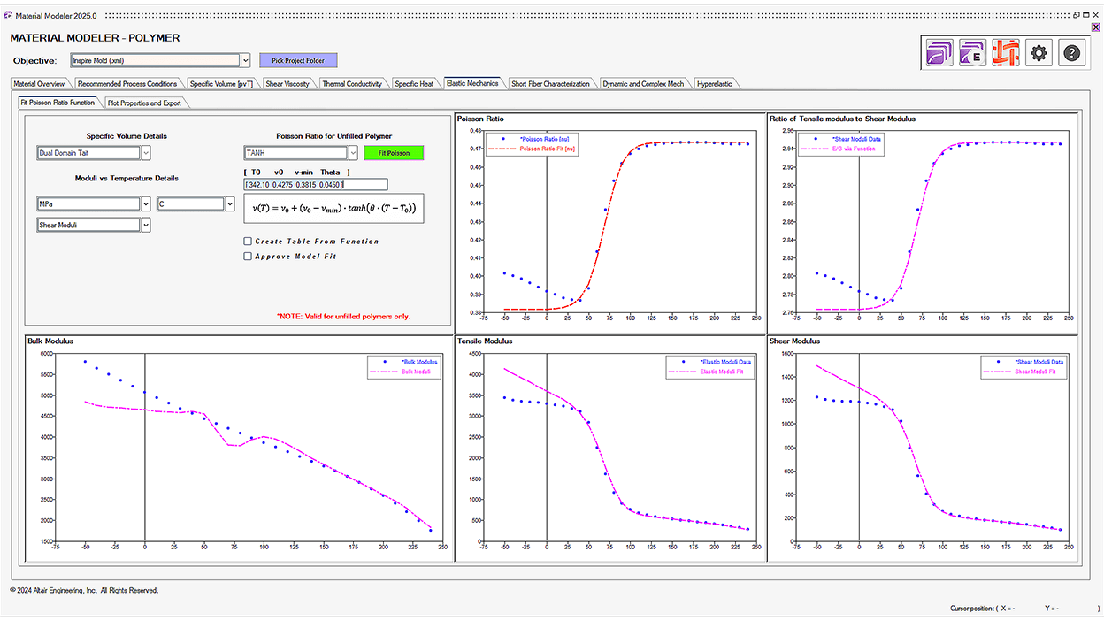Open the MPa units dropdown
This screenshot has width=1104, height=621.
pos(146,203)
